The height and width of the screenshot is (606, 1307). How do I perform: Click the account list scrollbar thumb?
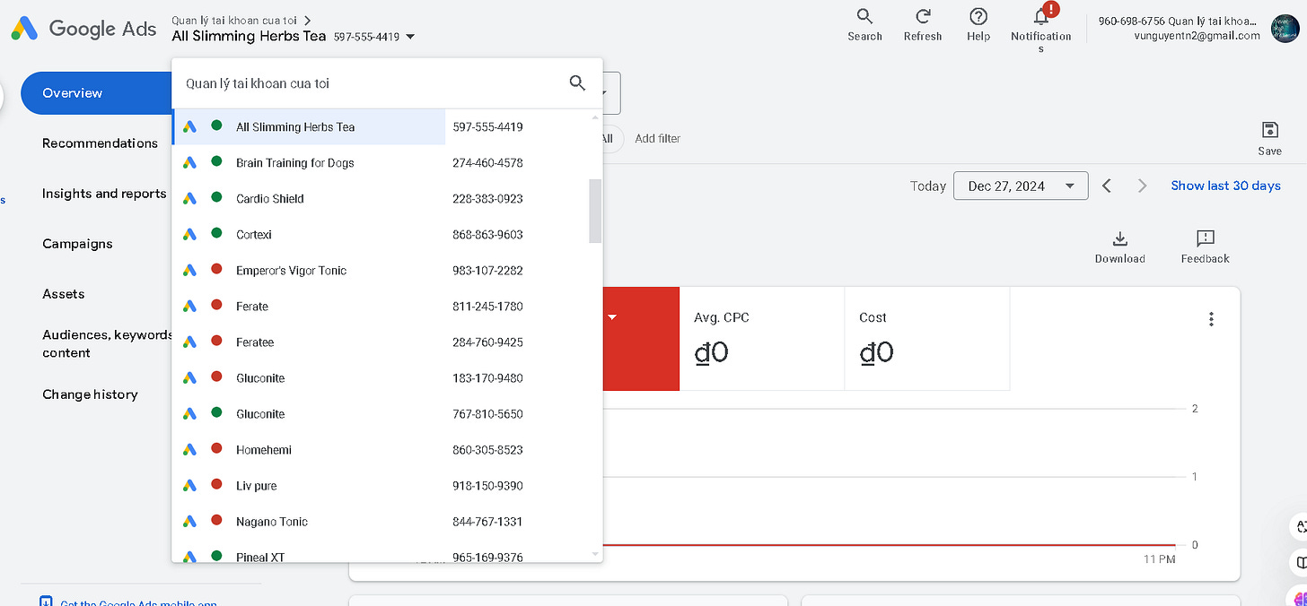pos(595,211)
